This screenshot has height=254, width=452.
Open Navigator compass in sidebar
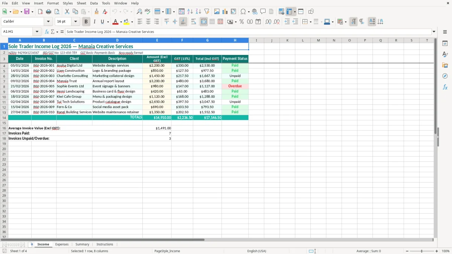tap(445, 76)
